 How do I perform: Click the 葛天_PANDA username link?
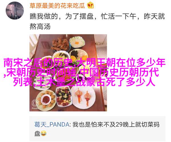point(52,124)
